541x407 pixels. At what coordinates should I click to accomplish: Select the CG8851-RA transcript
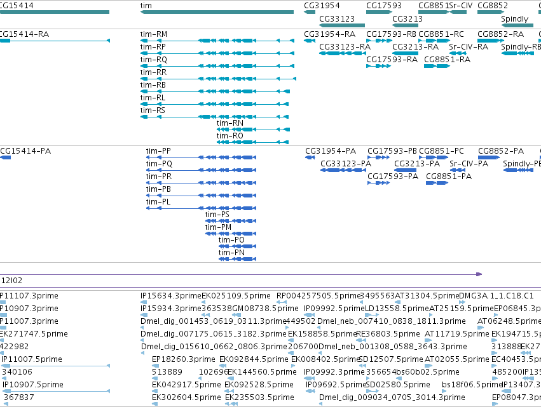click(x=437, y=66)
